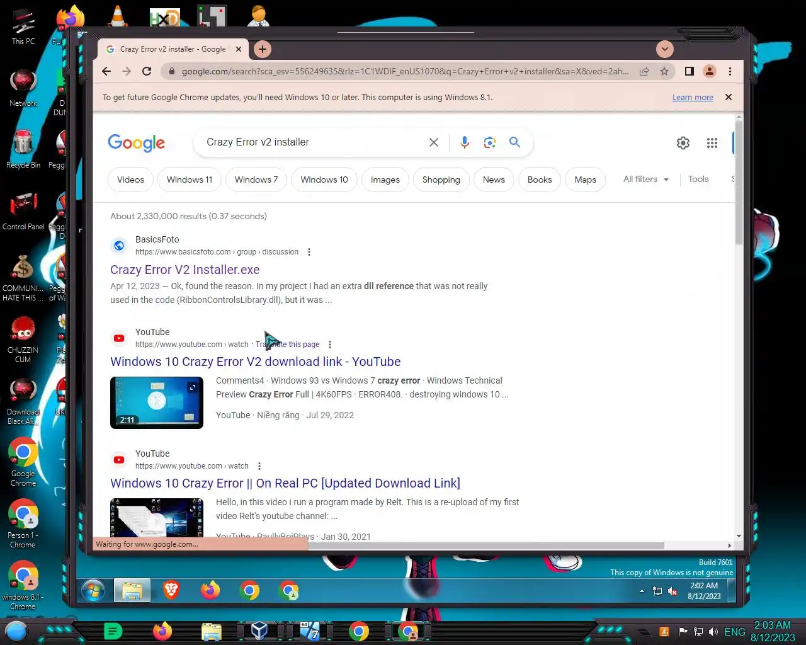Switch to Images results
This screenshot has height=645, width=806.
(385, 180)
